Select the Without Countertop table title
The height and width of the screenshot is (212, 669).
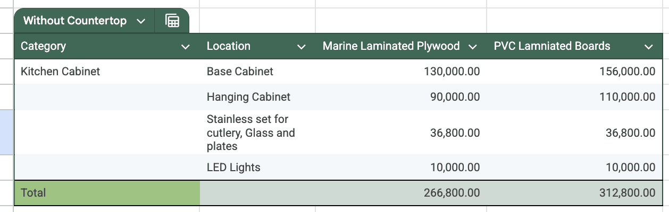click(75, 21)
